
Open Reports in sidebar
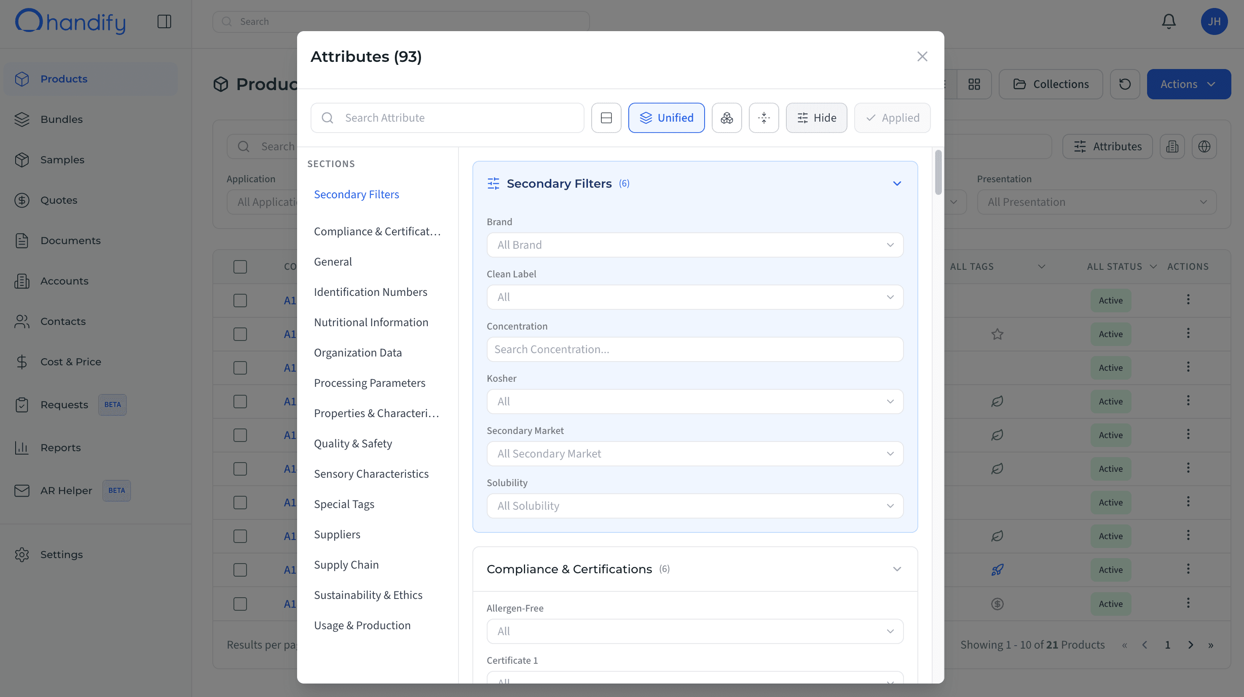[90, 448]
